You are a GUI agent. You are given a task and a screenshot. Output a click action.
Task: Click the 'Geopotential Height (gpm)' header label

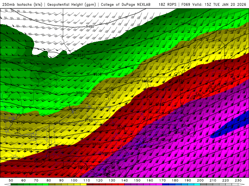tap(72, 4)
